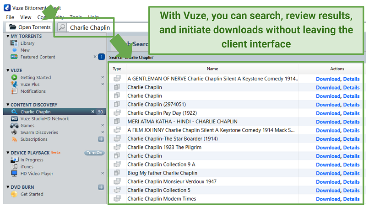Download Charlie Chaplin Collection 9 A
The width and height of the screenshot is (369, 207).
point(328,165)
